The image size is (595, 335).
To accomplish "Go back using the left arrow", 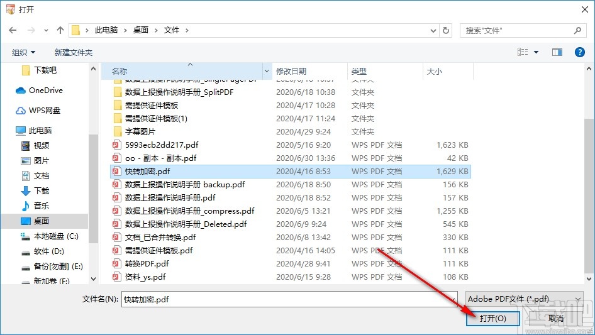I will pos(13,30).
